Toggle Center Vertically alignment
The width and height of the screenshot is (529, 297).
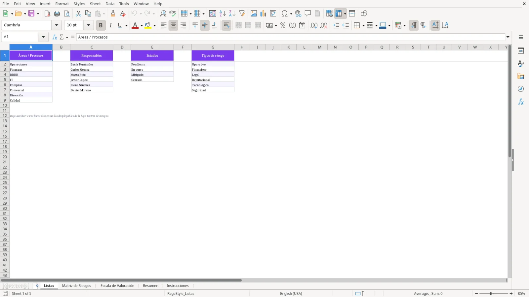coord(205,25)
